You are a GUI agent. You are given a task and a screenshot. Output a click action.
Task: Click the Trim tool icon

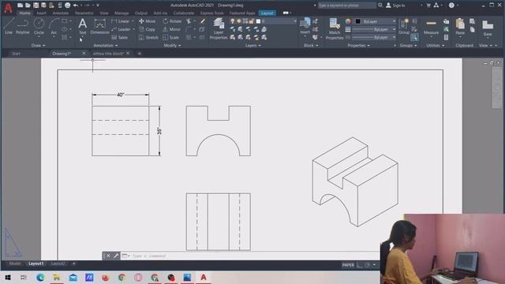pos(189,21)
